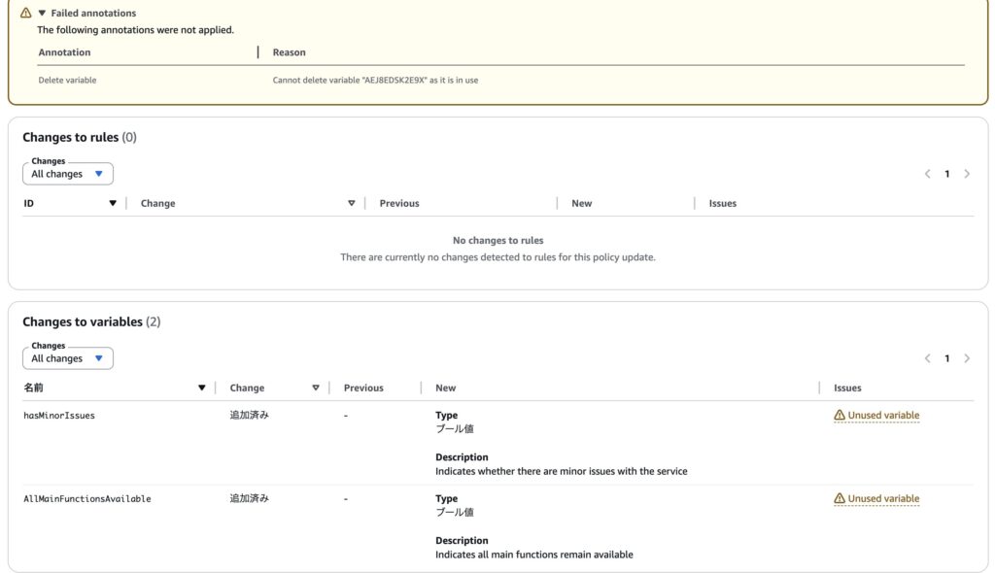Click Unused variable link for AllMainFunctionsAvailable

(x=883, y=499)
